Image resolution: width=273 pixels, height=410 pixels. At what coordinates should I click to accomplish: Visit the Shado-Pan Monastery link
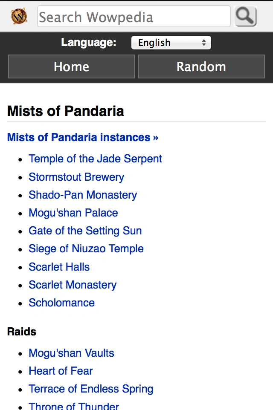point(83,195)
